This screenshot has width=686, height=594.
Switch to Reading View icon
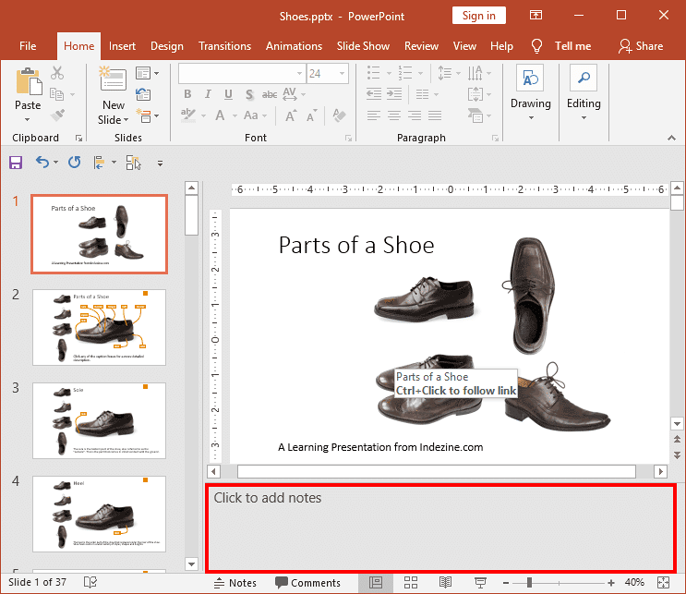tap(445, 582)
